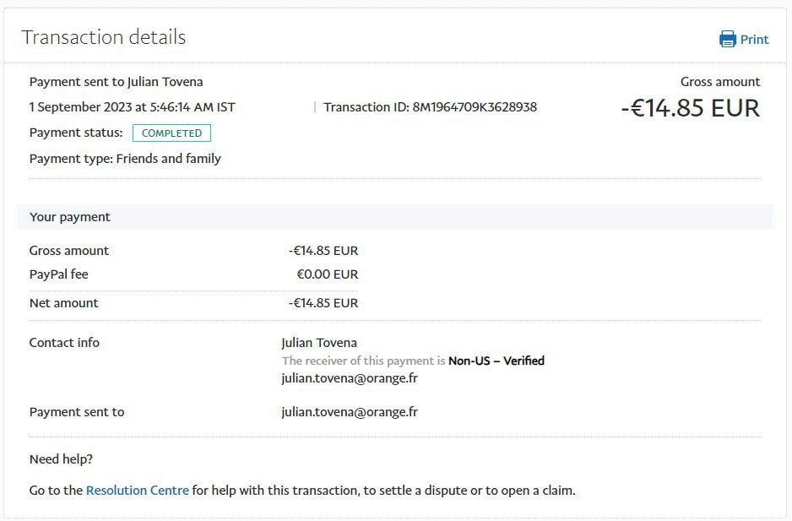The image size is (792, 521).
Task: Click the Payment sent to Julian Tovena title
Action: click(117, 82)
